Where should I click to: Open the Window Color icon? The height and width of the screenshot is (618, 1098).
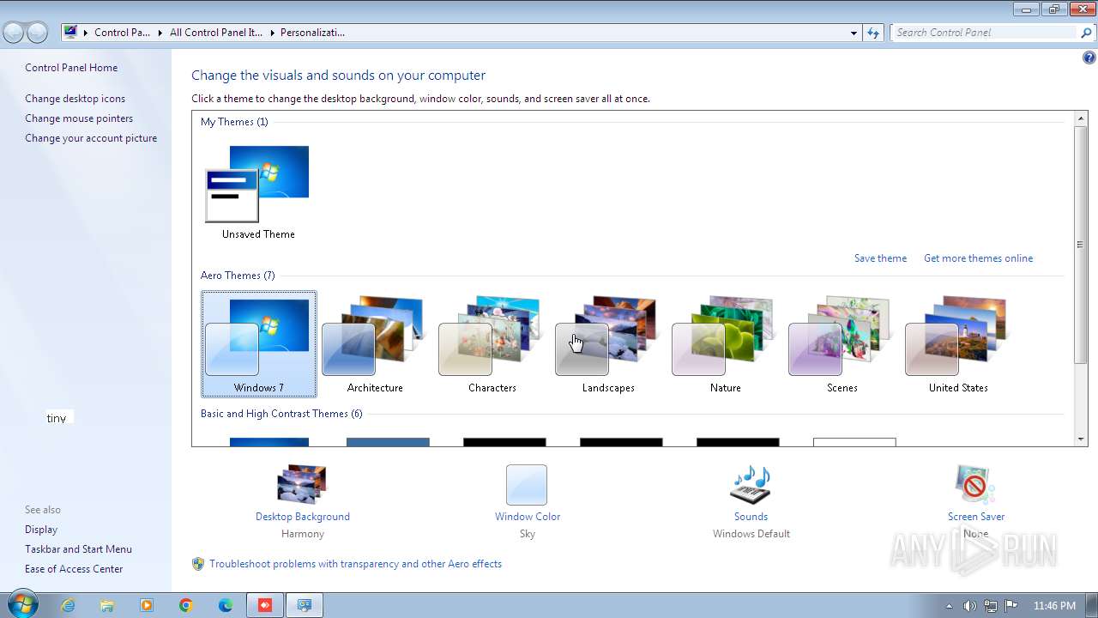point(527,485)
